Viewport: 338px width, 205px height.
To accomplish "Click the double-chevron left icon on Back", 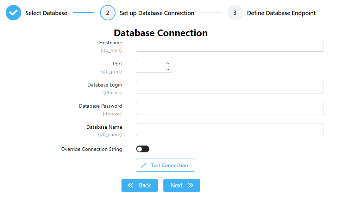I will click(131, 186).
